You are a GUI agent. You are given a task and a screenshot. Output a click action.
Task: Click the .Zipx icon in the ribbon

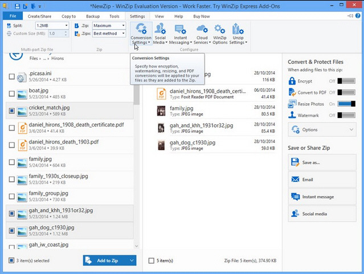pos(77,34)
